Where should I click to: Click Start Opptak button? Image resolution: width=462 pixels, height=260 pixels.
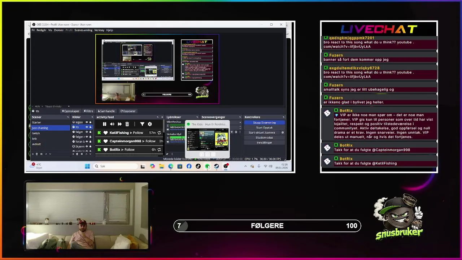click(264, 127)
